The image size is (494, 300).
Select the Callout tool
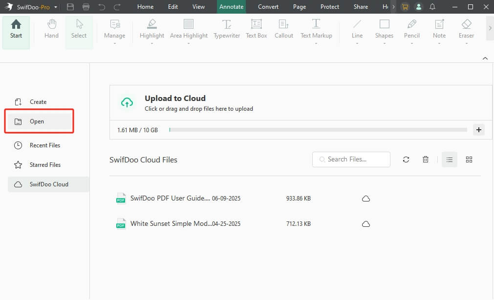[x=284, y=29]
